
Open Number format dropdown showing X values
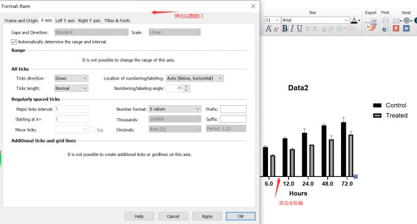pyautogui.click(x=175, y=109)
